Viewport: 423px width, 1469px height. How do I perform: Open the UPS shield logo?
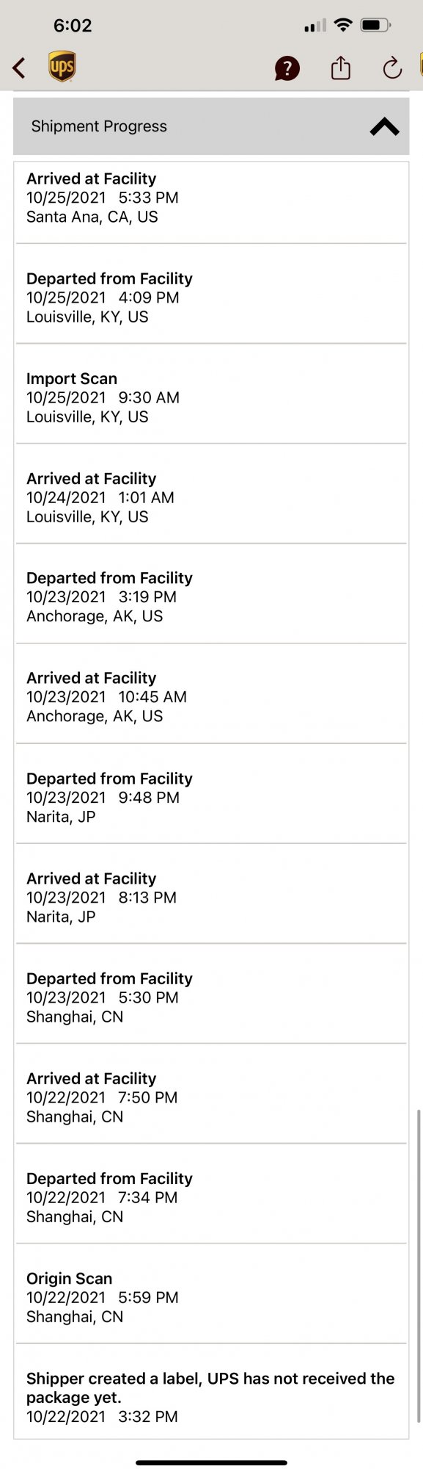62,67
